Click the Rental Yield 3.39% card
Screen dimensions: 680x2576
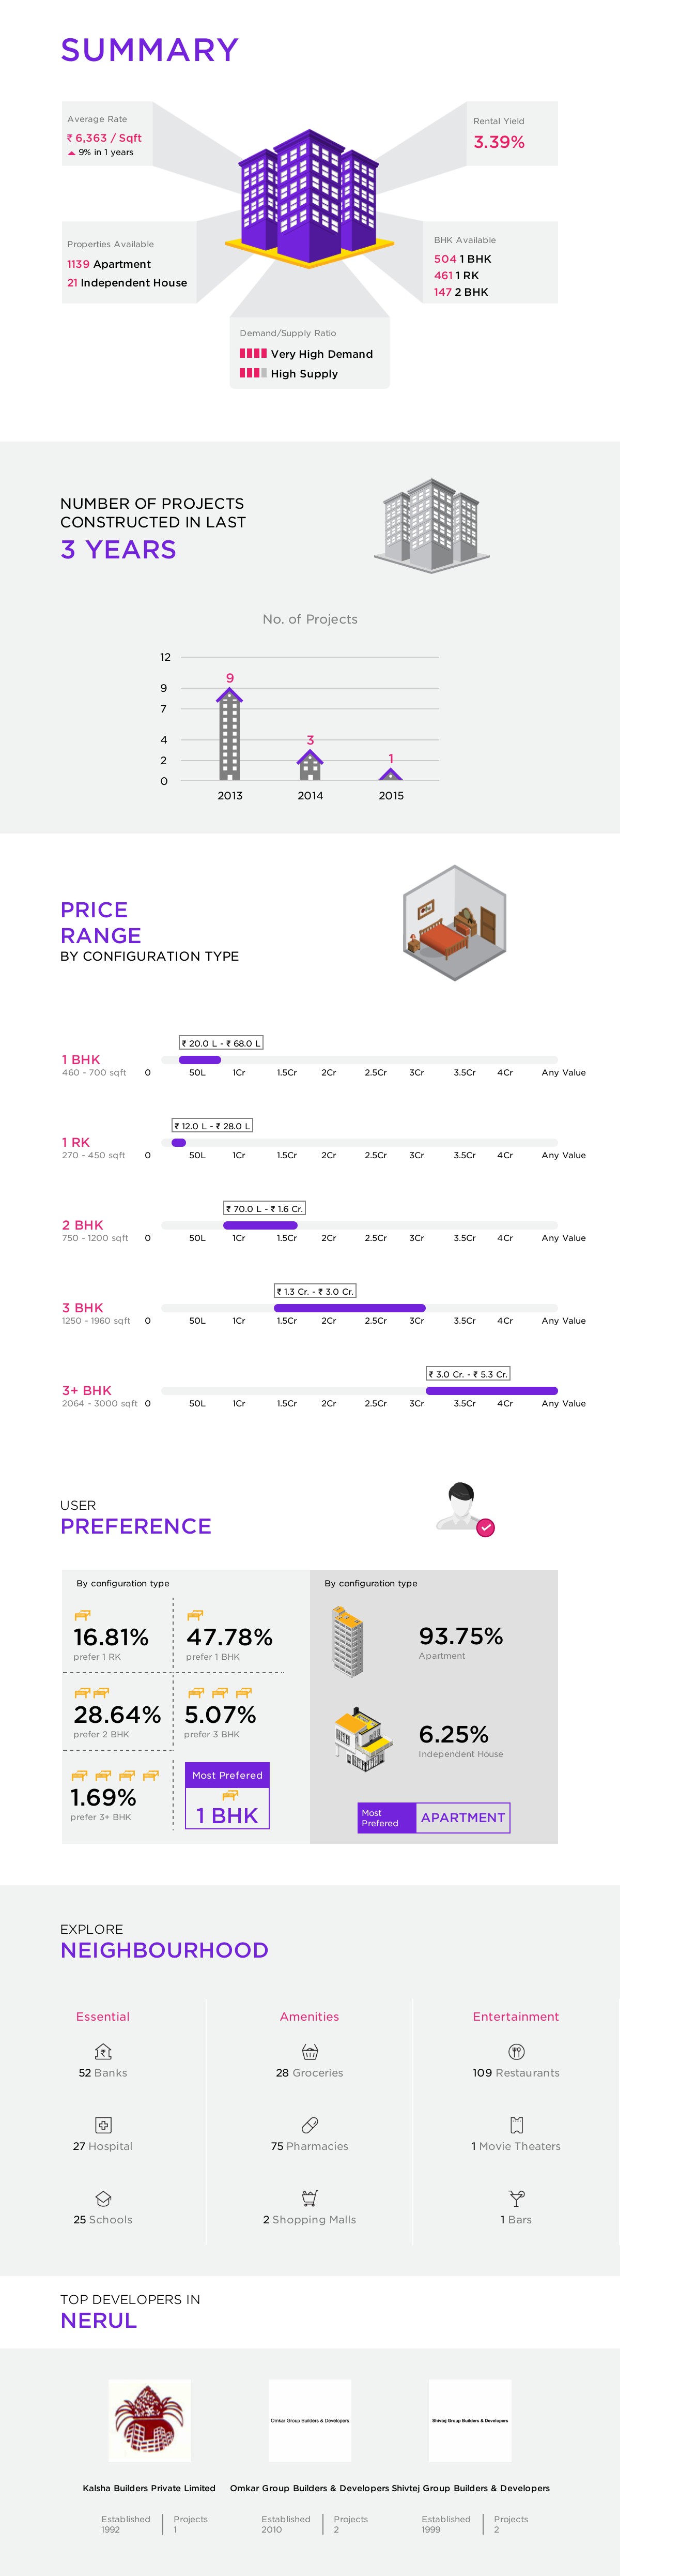pyautogui.click(x=511, y=134)
